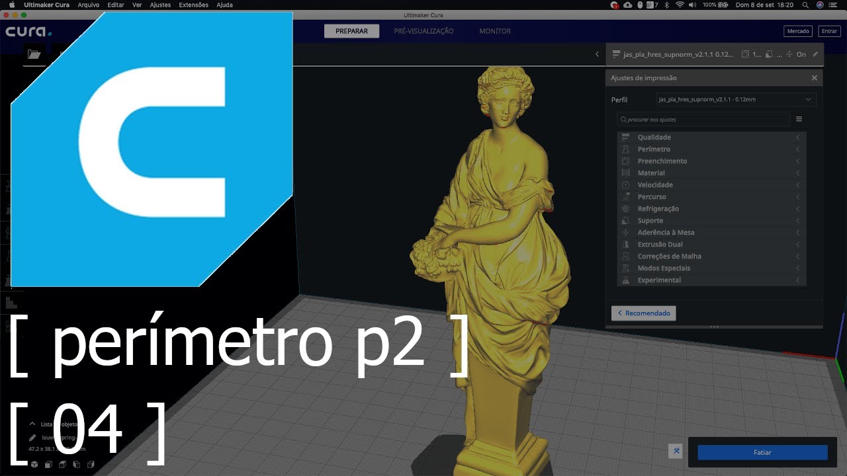Click the pencil icon next to object name
Image resolution: width=847 pixels, height=476 pixels.
click(x=32, y=438)
